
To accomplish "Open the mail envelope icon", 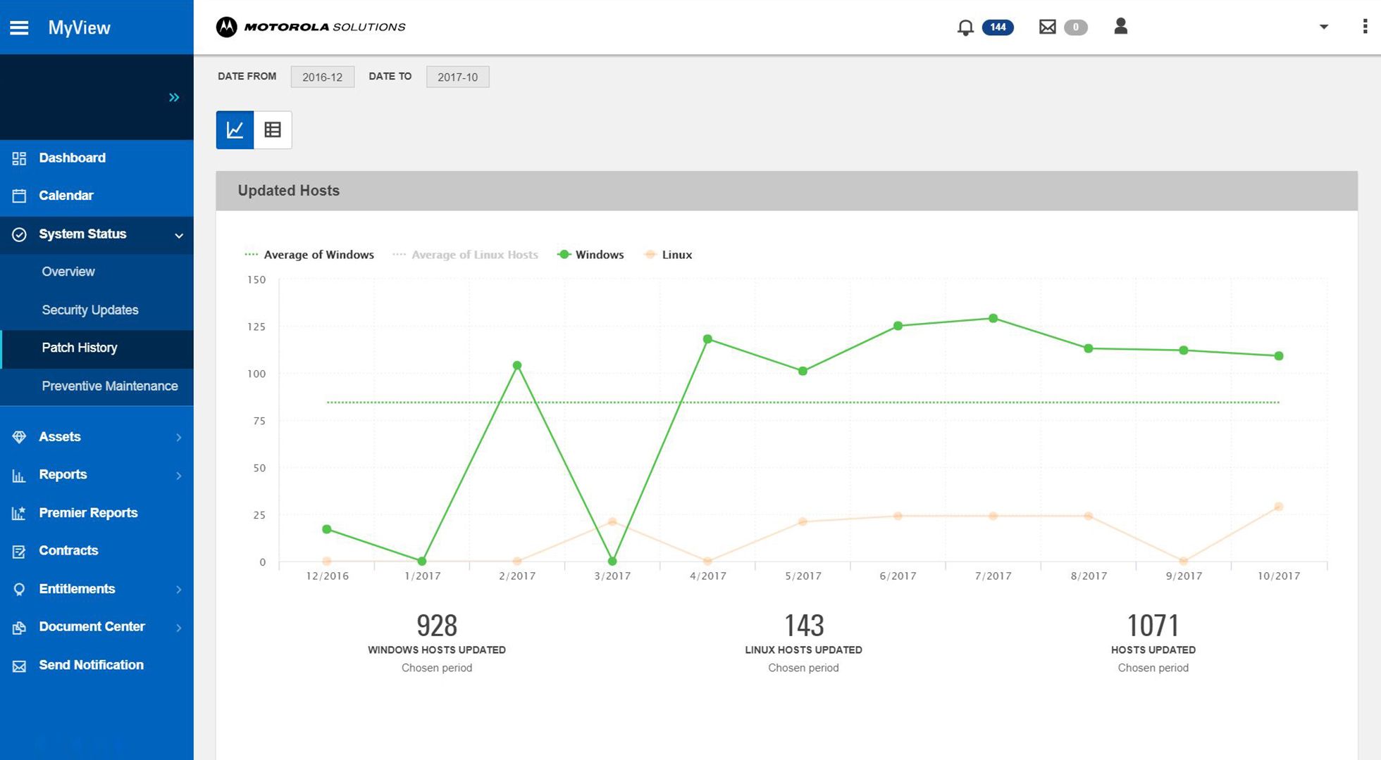I will coord(1047,27).
